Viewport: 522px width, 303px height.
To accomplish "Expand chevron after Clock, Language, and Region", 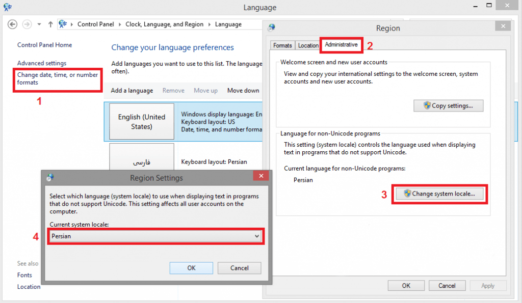I will pyautogui.click(x=210, y=24).
